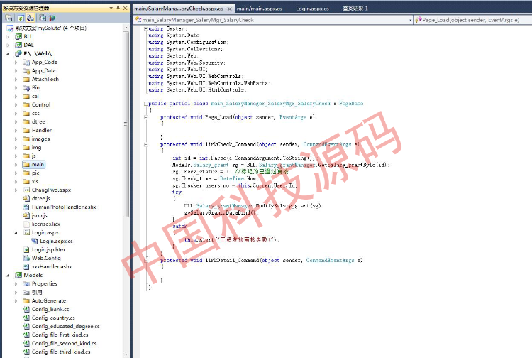The image size is (532, 358).
Task: Expand the main folder arrow
Action: click(x=16, y=164)
